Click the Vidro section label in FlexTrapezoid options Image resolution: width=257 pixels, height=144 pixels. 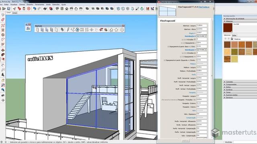[x=194, y=110]
